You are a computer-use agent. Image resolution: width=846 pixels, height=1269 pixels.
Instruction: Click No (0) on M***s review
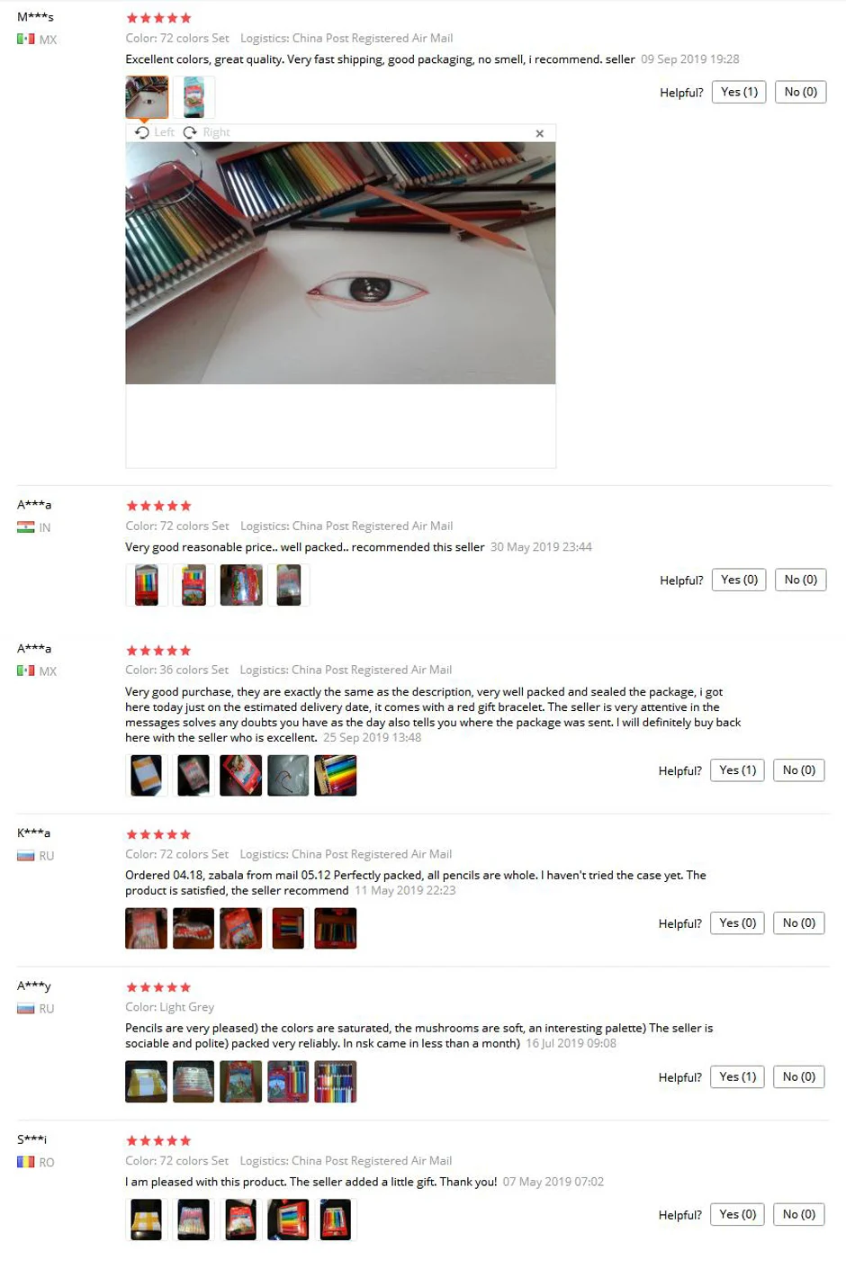pyautogui.click(x=800, y=92)
